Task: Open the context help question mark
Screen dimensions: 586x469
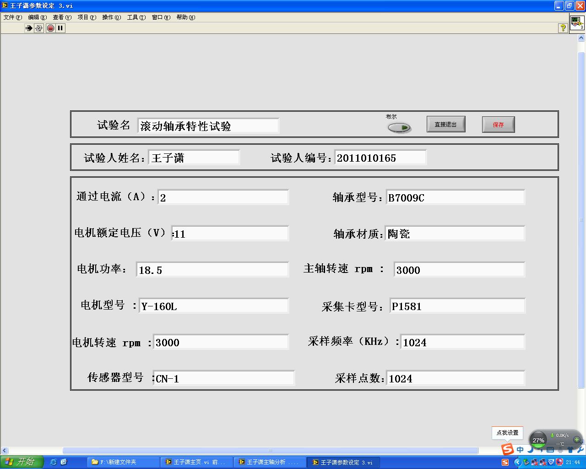Action: pos(563,28)
